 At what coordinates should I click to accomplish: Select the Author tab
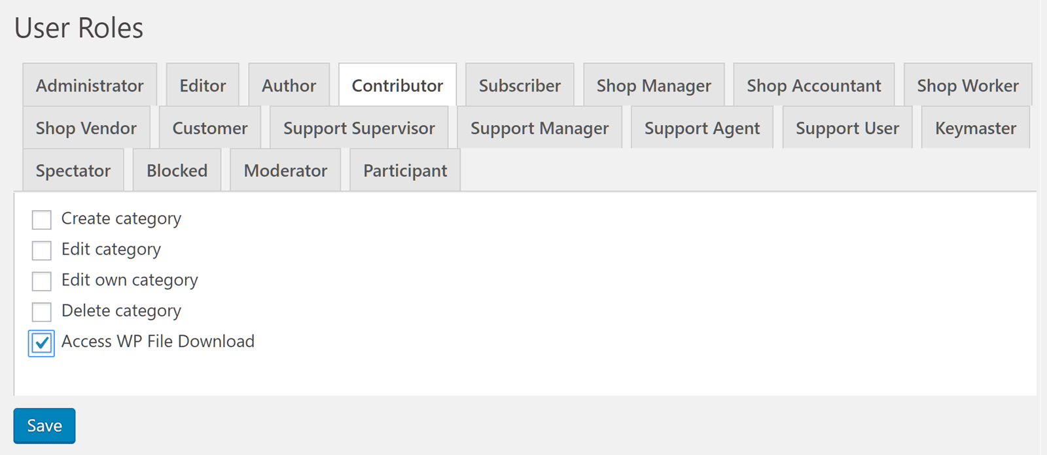289,85
